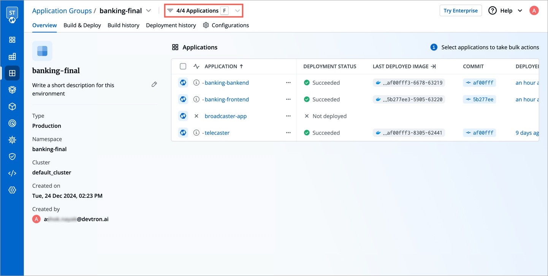
Task: Click the code brackets sidebar icon
Action: click(x=12, y=173)
